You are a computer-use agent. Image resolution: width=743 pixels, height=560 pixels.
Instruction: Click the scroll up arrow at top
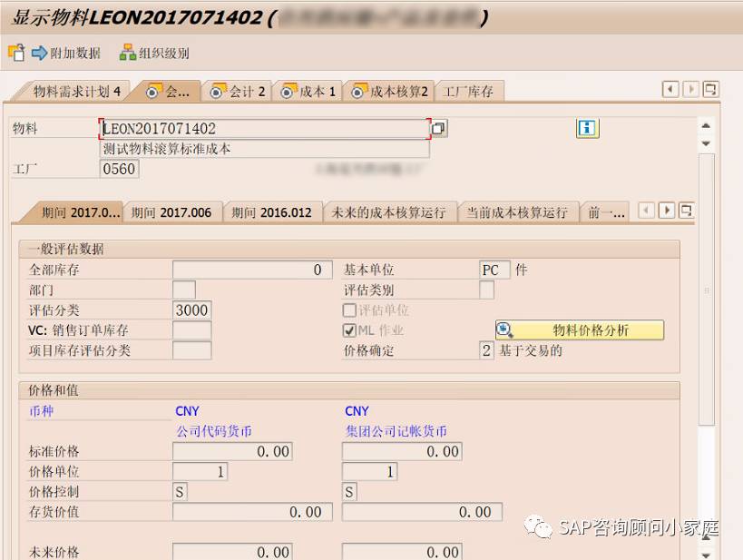(x=706, y=125)
